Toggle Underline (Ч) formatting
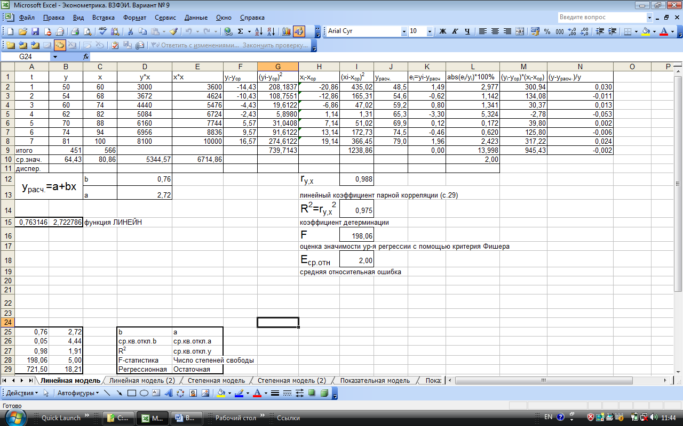683x426 pixels. click(x=467, y=31)
